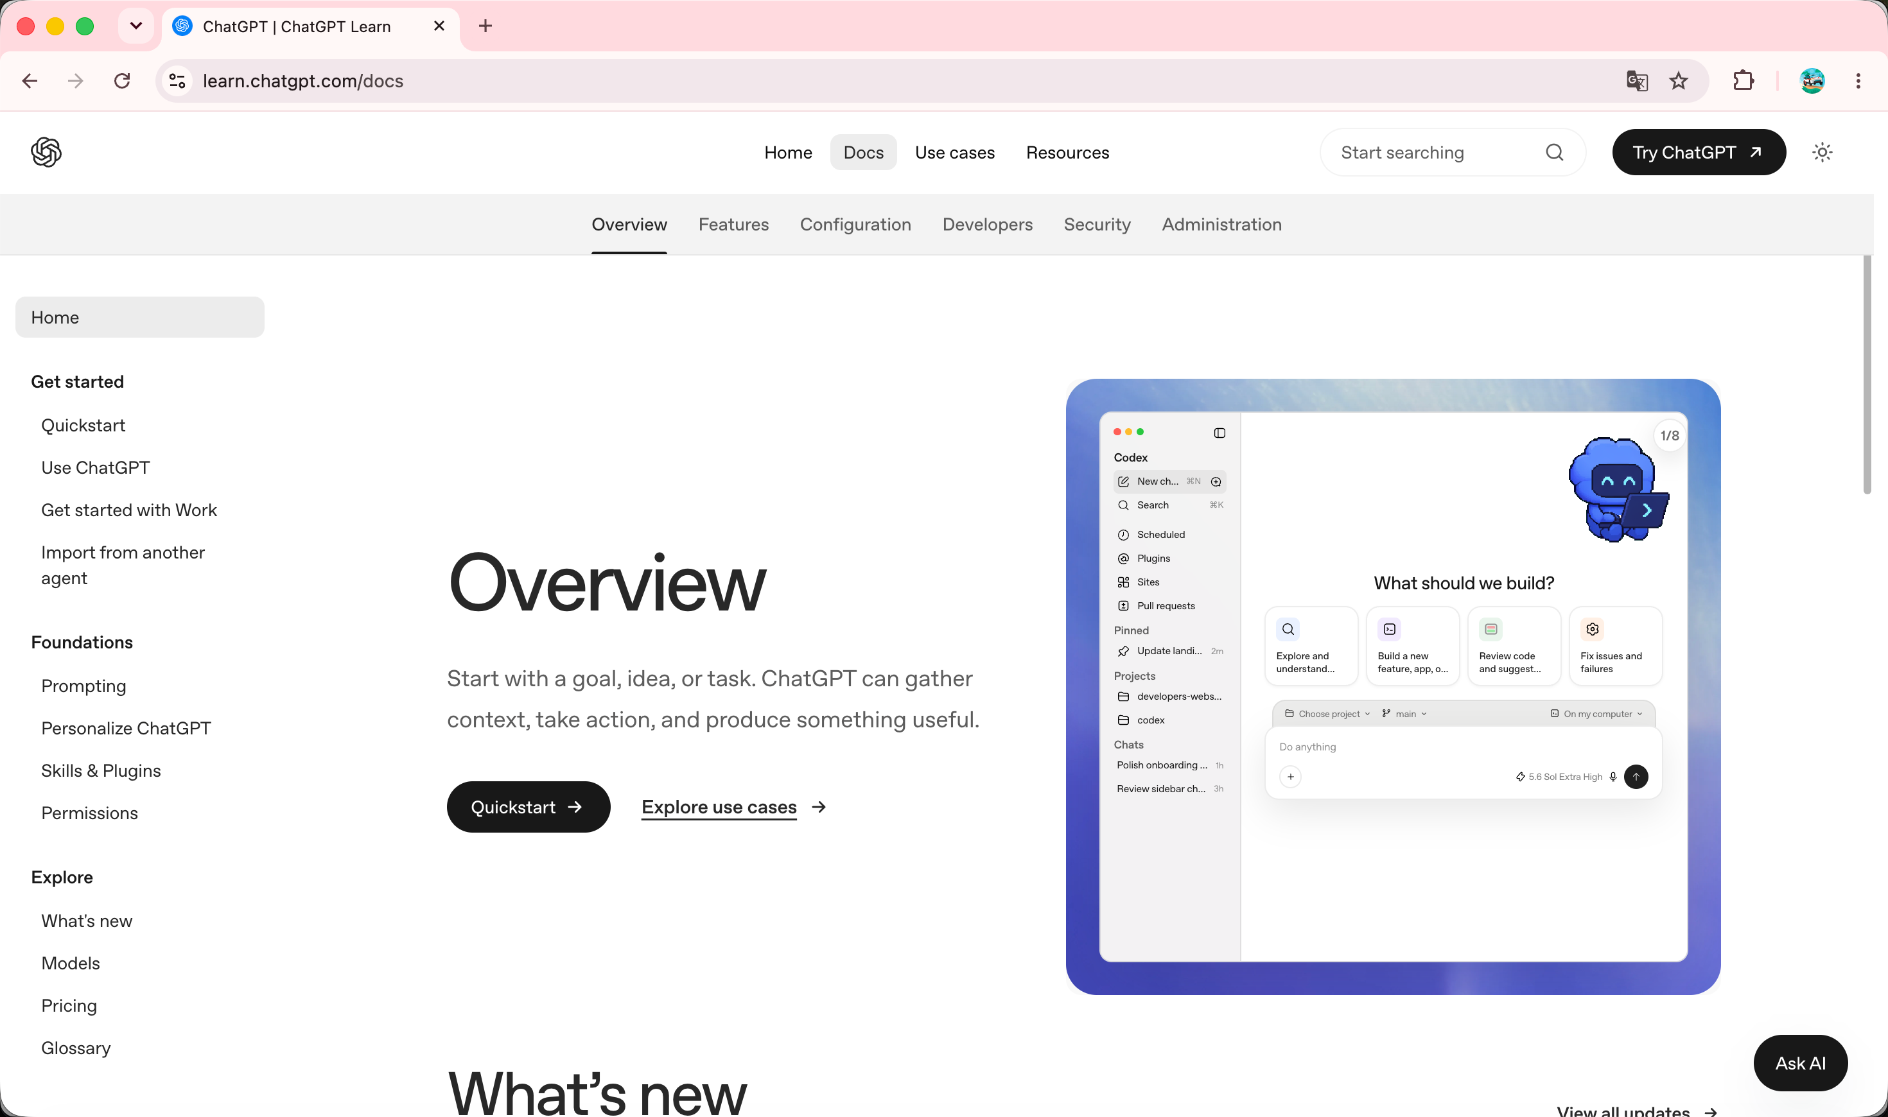
Task: Open Prompting in the sidebar
Action: coord(83,686)
